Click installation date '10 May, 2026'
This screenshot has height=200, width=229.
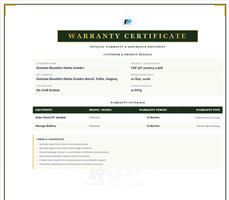(140, 79)
